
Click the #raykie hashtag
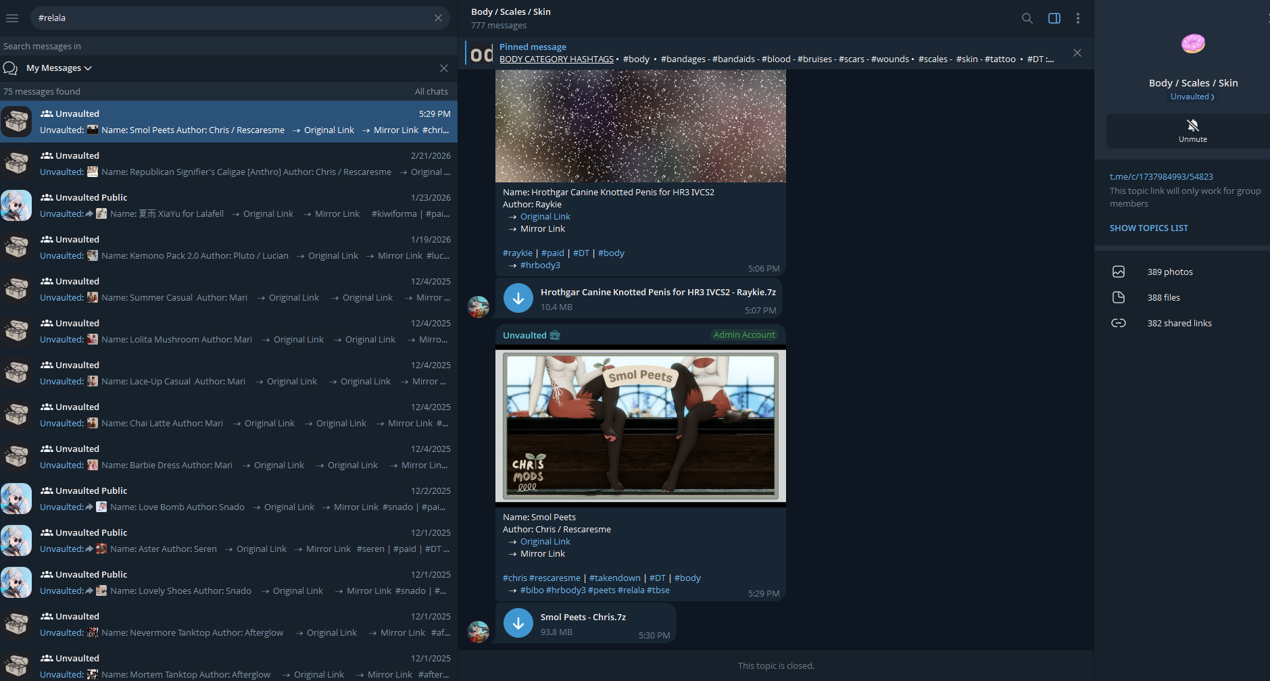[x=518, y=253]
